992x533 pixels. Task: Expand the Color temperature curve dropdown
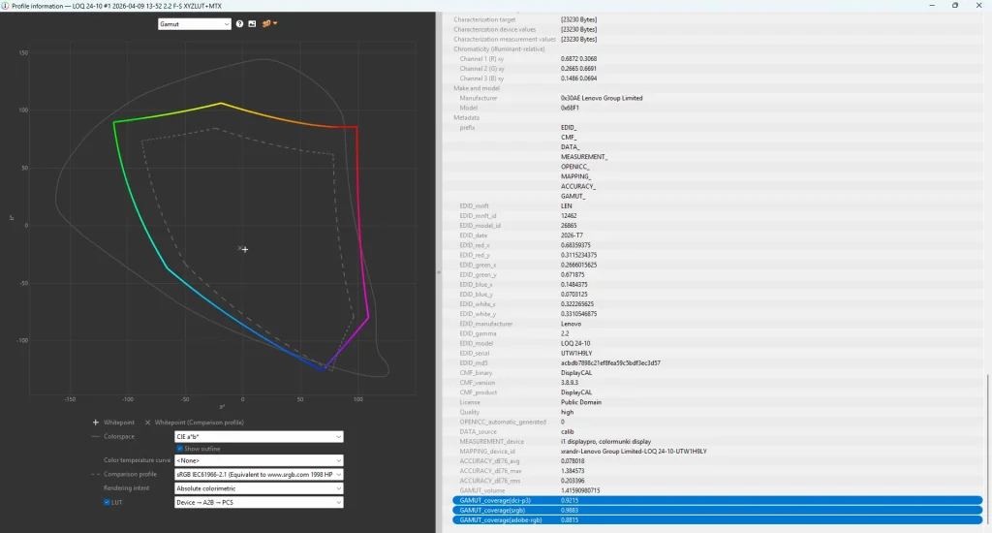click(259, 461)
